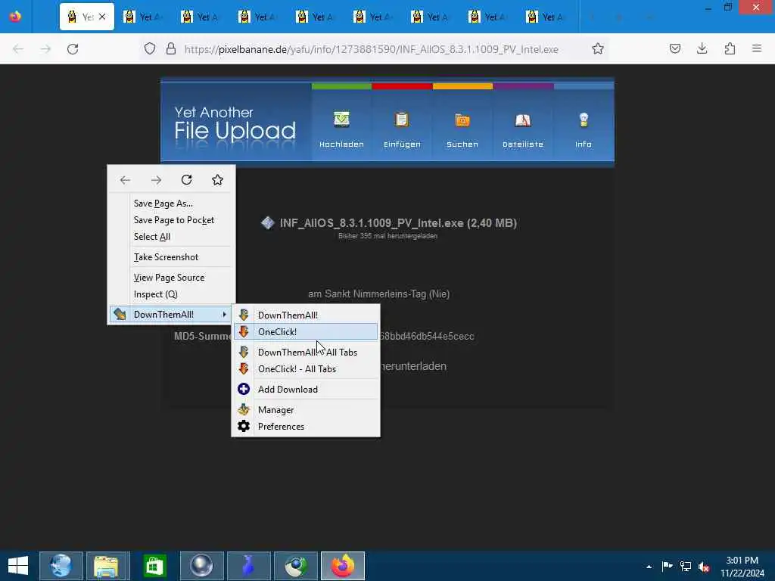This screenshot has height=581, width=775.
Task: Choose Add Download in submenu
Action: click(x=306, y=390)
